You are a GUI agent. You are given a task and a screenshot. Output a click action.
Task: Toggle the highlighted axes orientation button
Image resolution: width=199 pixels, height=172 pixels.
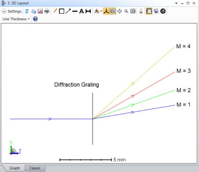pyautogui.click(x=106, y=11)
